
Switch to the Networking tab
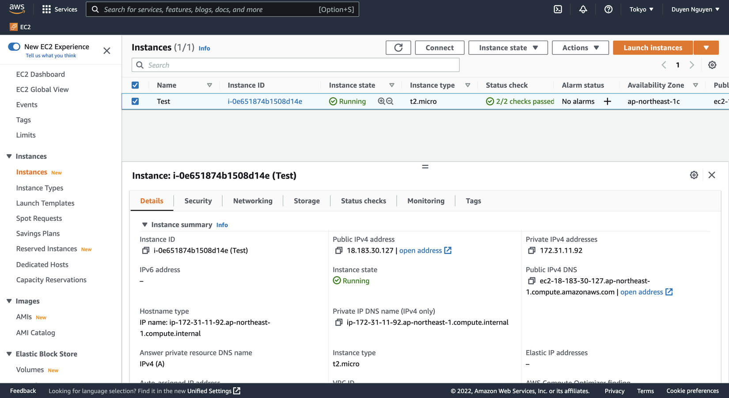click(x=253, y=201)
